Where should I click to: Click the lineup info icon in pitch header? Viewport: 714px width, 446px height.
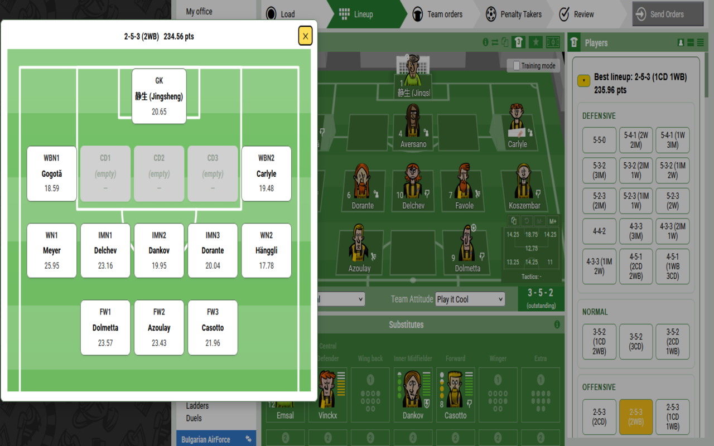pyautogui.click(x=485, y=42)
